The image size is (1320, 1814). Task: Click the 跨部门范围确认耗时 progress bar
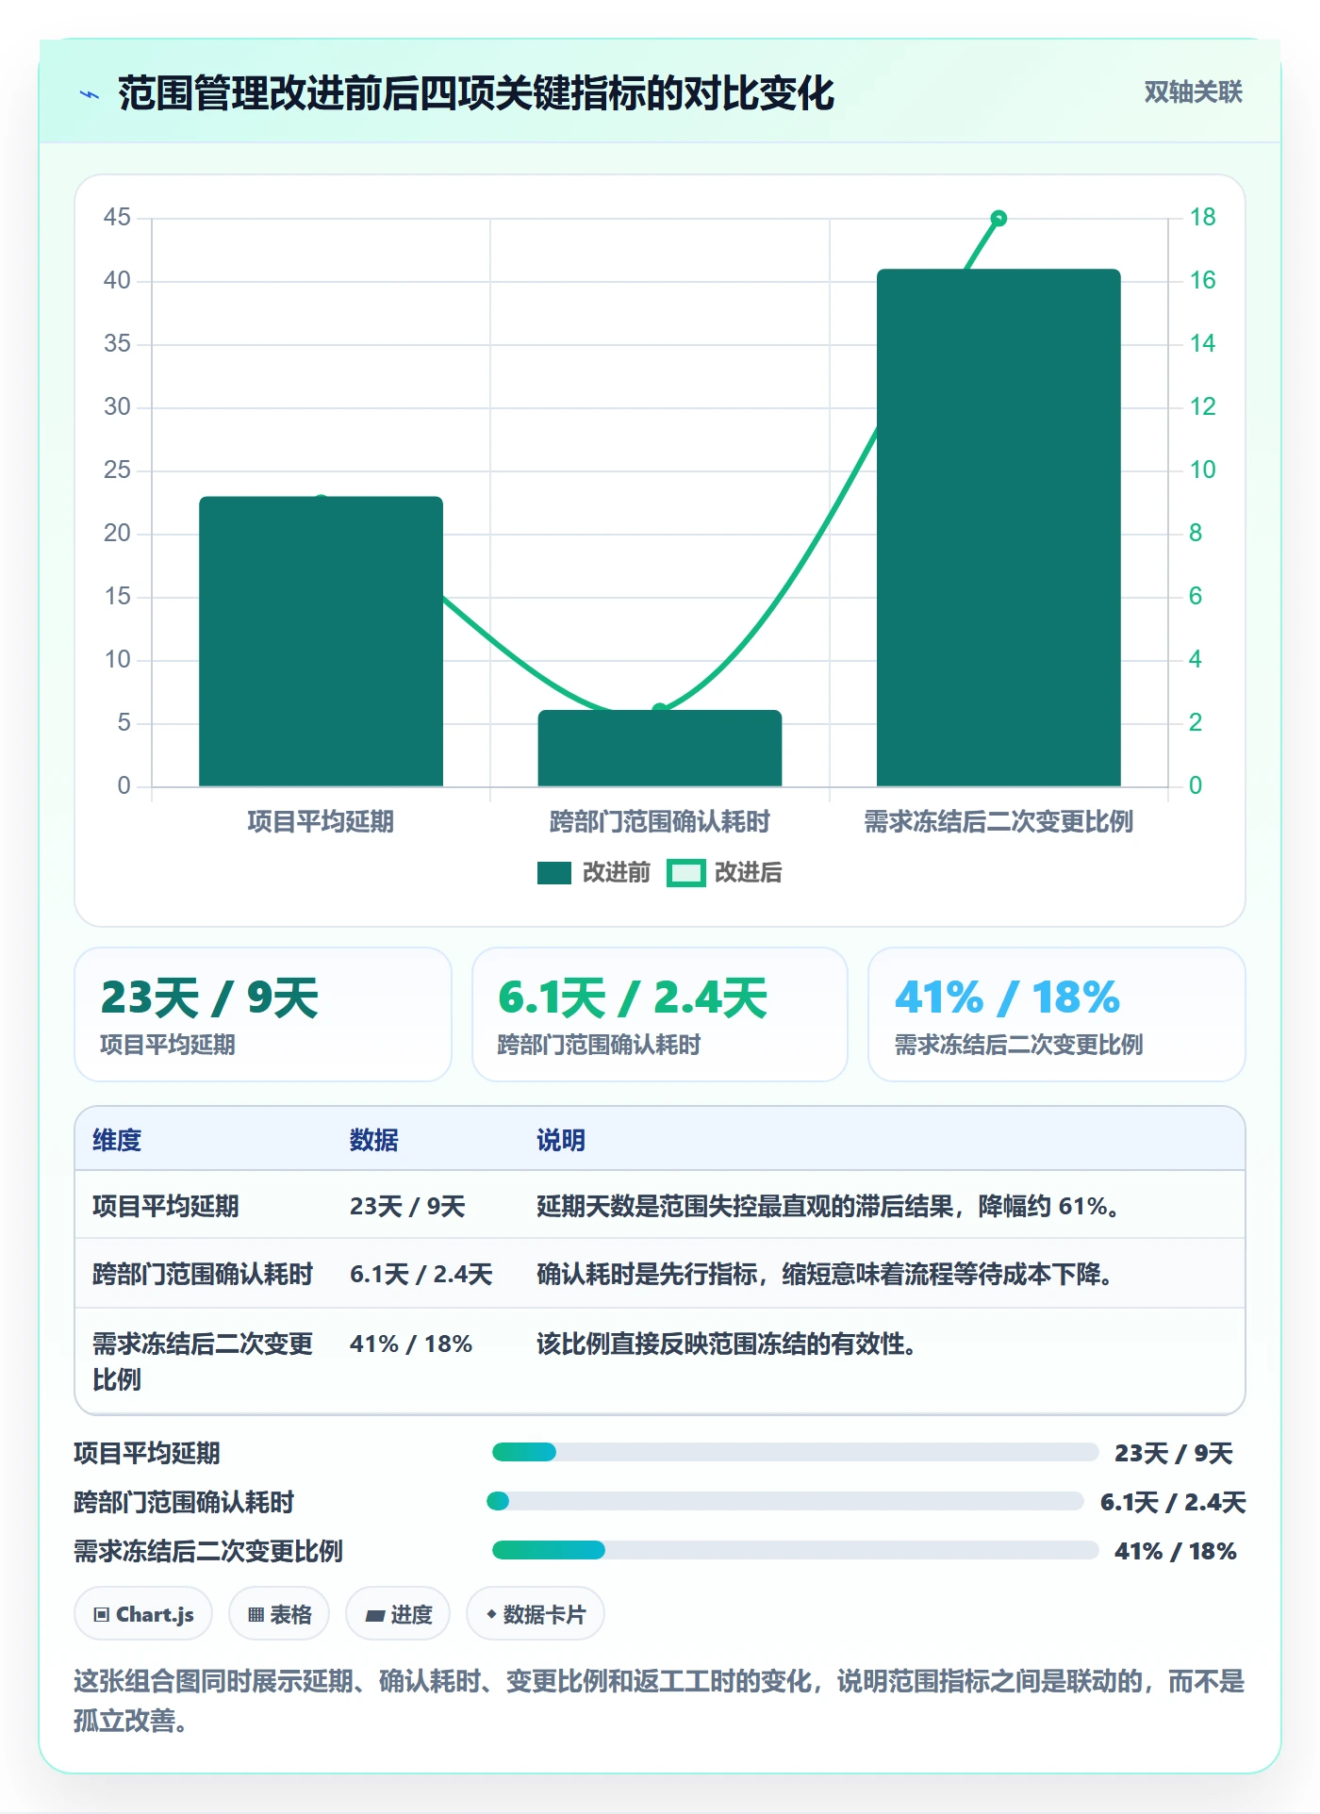(x=786, y=1501)
